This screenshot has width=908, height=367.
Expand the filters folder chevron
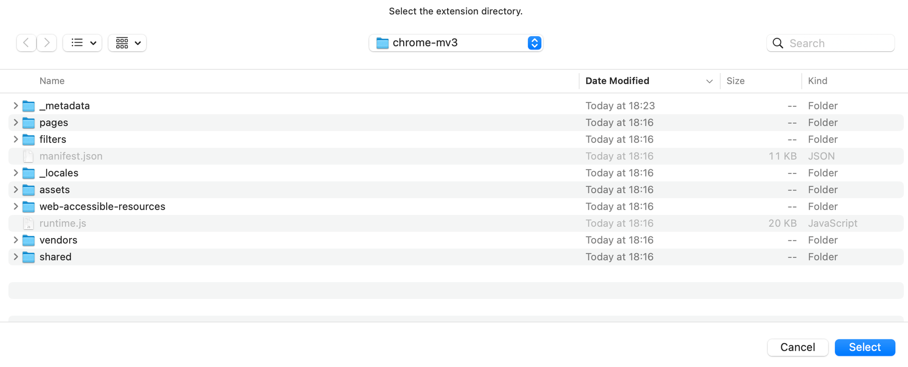pos(16,139)
